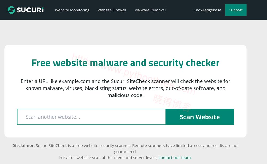The width and height of the screenshot is (267, 165).
Task: Open the Knowledgebase link
Action: pos(207,10)
